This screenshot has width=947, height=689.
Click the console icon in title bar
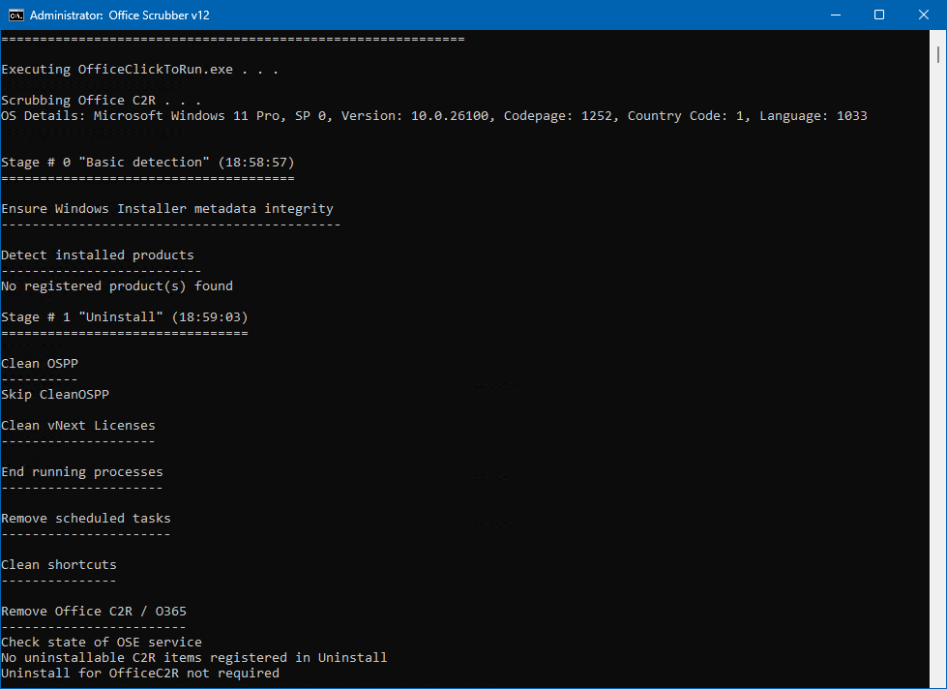[x=16, y=15]
